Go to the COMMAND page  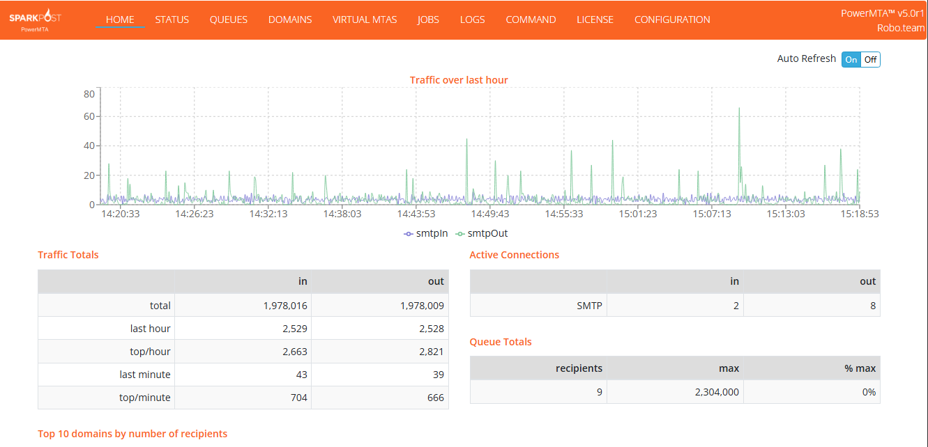click(531, 19)
